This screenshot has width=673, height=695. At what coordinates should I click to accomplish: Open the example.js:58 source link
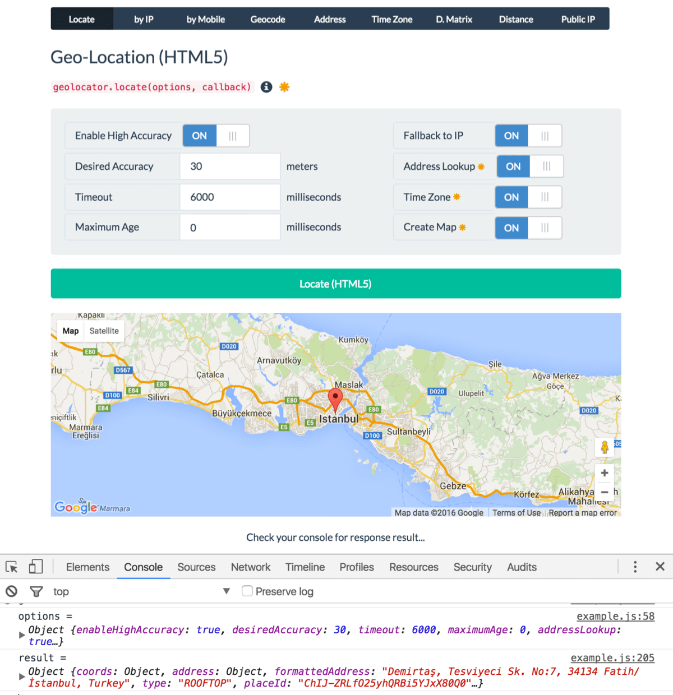615,616
